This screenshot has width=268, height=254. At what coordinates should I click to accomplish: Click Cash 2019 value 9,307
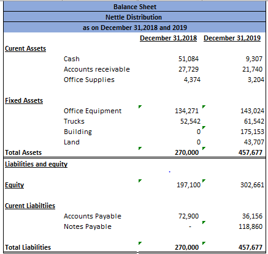(x=254, y=59)
